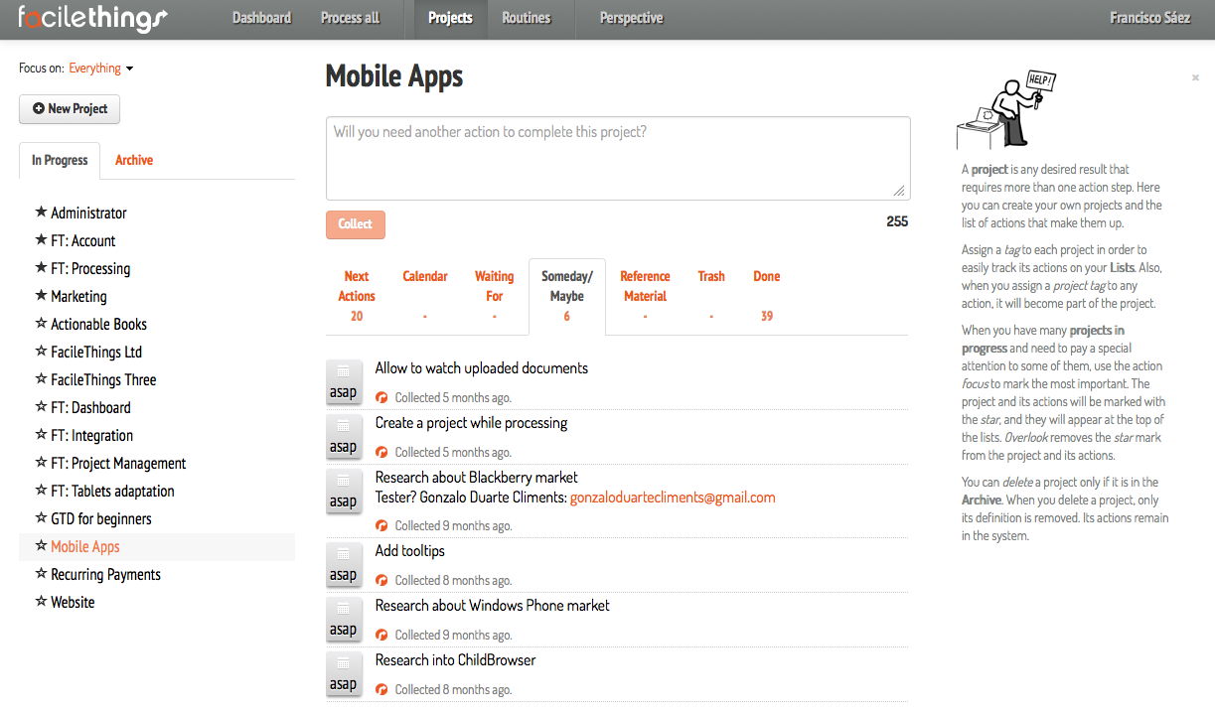Click collected icon under Research into ChildBrowser
Viewport: 1215px width, 715px height.
click(381, 689)
